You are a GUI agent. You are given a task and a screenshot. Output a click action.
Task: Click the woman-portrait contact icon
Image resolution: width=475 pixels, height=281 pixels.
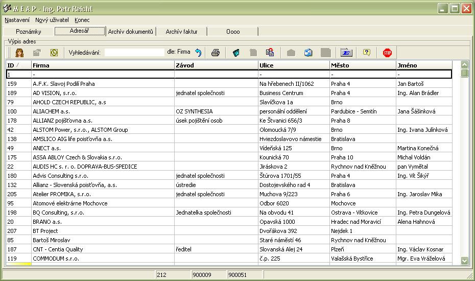click(x=19, y=53)
